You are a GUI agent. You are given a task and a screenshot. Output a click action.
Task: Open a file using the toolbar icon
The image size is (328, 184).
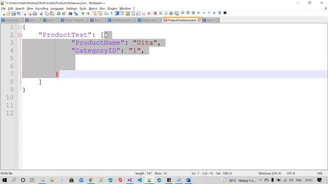click(8, 14)
